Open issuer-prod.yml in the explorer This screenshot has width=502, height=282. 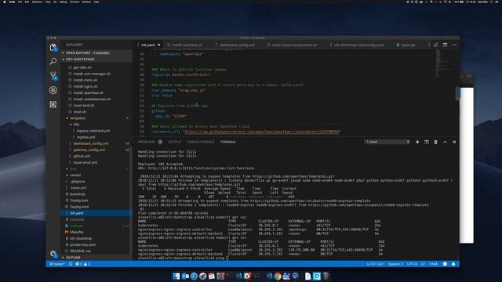pyautogui.click(x=85, y=162)
